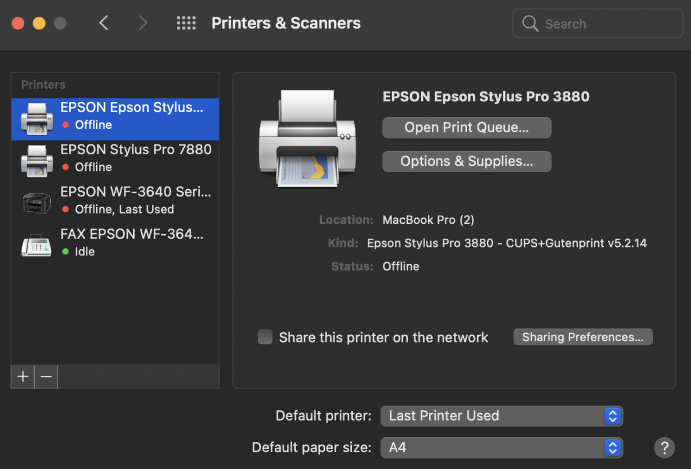The width and height of the screenshot is (691, 469).
Task: Open the Default printer dropdown
Action: pos(502,415)
